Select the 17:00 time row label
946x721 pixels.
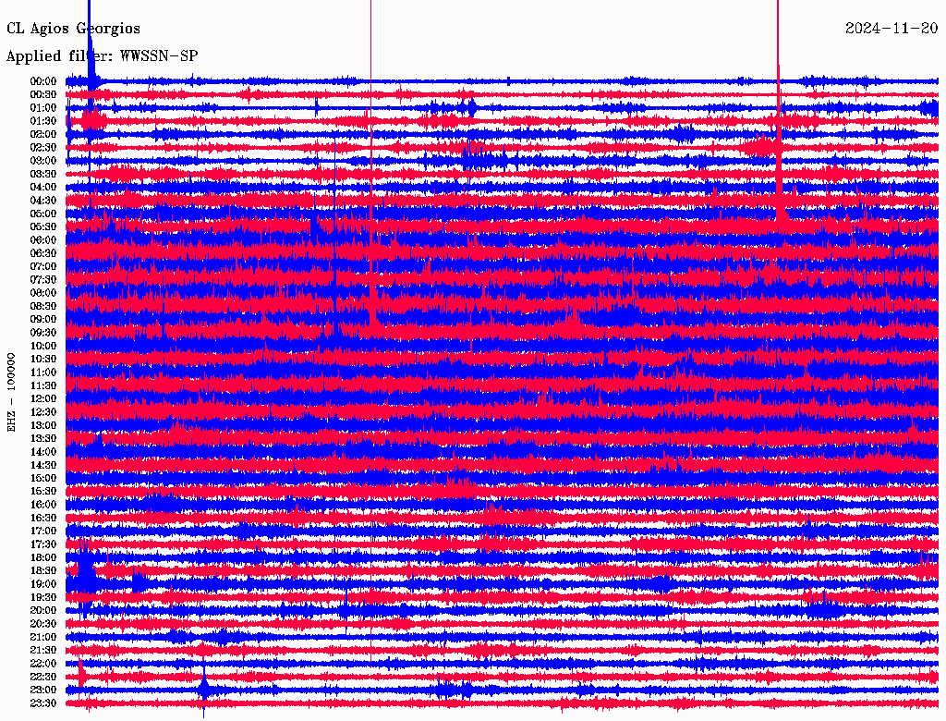(43, 532)
